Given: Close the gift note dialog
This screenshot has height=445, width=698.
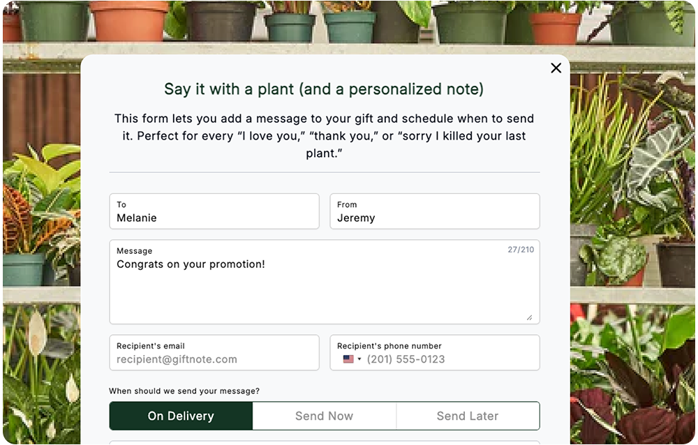Looking at the screenshot, I should (556, 68).
